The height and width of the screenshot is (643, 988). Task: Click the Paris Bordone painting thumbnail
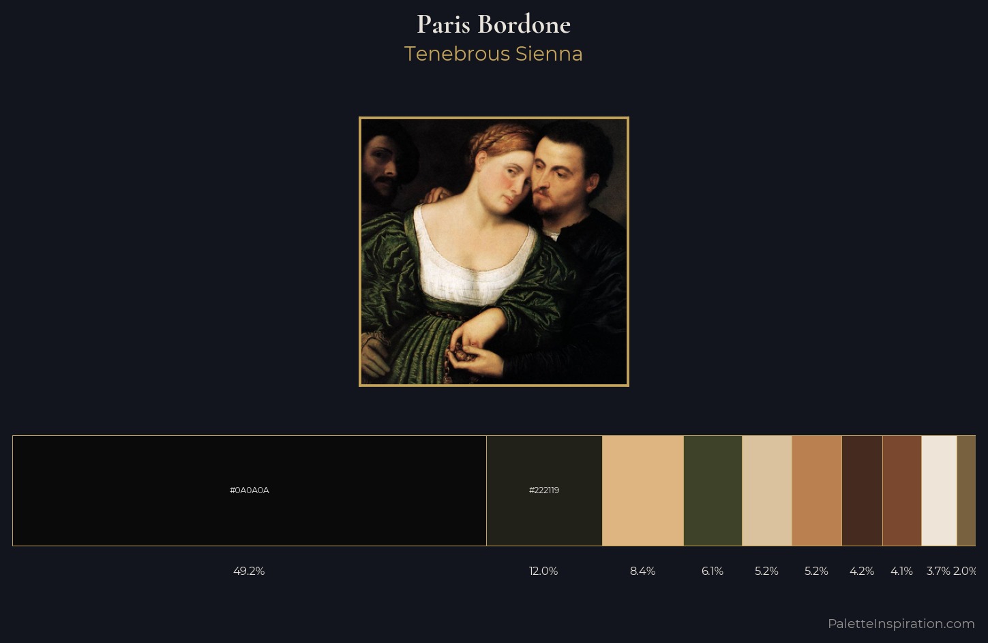point(494,251)
